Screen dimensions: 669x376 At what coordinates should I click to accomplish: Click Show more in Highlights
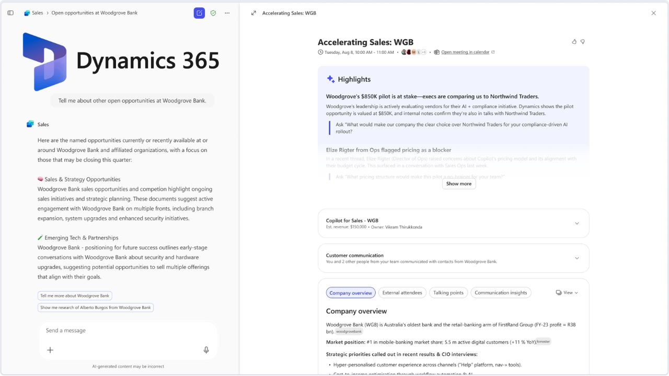[459, 184]
